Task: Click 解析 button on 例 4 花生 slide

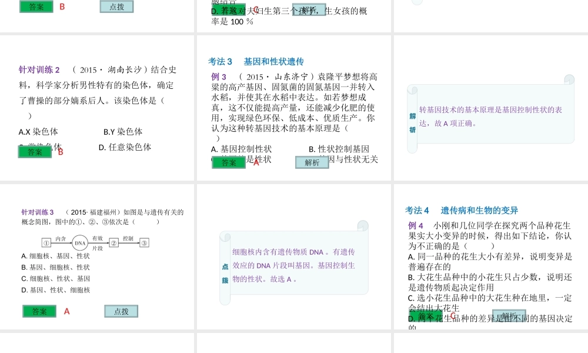Action: tap(509, 316)
